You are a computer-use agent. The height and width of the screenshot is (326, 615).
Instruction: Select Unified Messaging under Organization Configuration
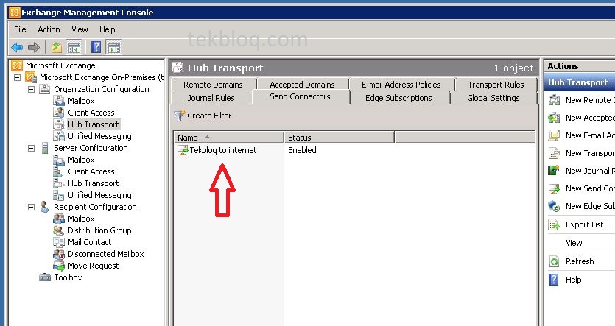click(x=99, y=136)
